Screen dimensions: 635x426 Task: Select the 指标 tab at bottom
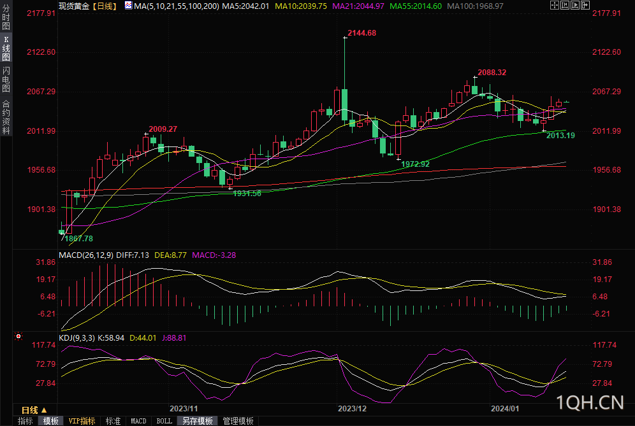coord(25,421)
